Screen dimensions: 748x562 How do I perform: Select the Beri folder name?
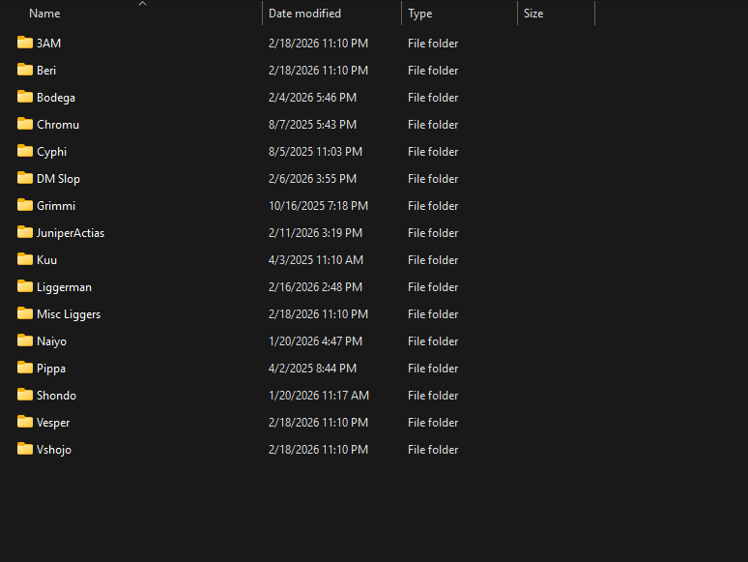click(46, 71)
